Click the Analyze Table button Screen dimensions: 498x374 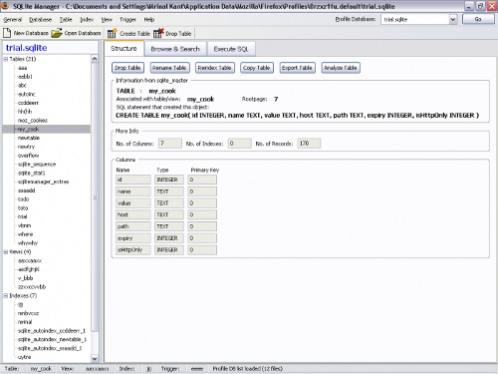coord(341,68)
